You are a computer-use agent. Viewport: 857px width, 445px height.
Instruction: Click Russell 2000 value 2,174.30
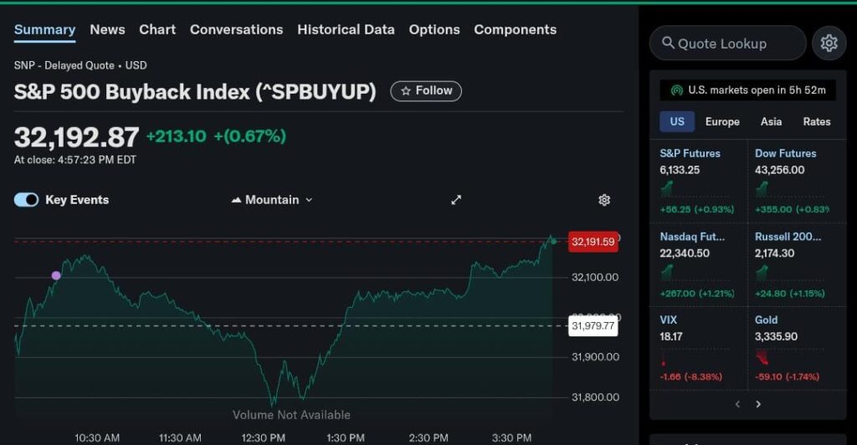point(774,253)
